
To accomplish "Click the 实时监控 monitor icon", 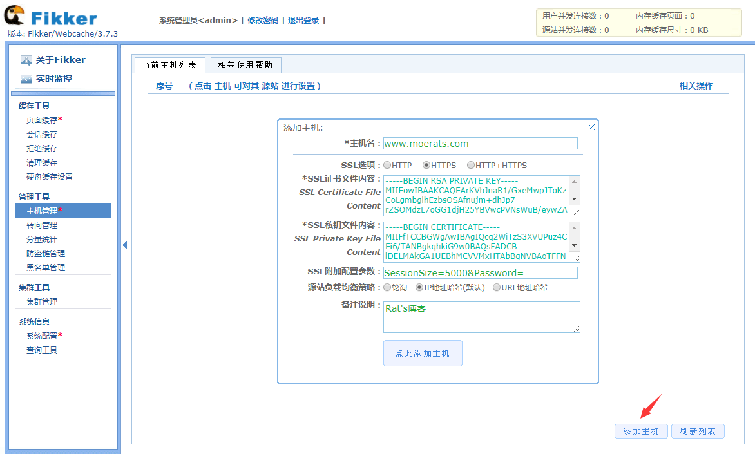I will click(x=26, y=79).
